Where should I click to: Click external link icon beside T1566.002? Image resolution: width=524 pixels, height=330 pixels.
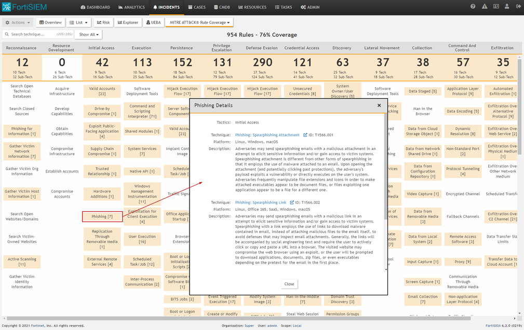[292, 202]
